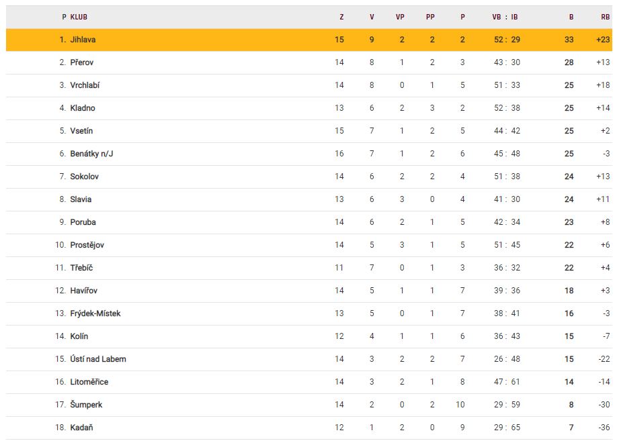Click the Přerov team name
Viewport: 619px width, 443px height.
tap(81, 62)
